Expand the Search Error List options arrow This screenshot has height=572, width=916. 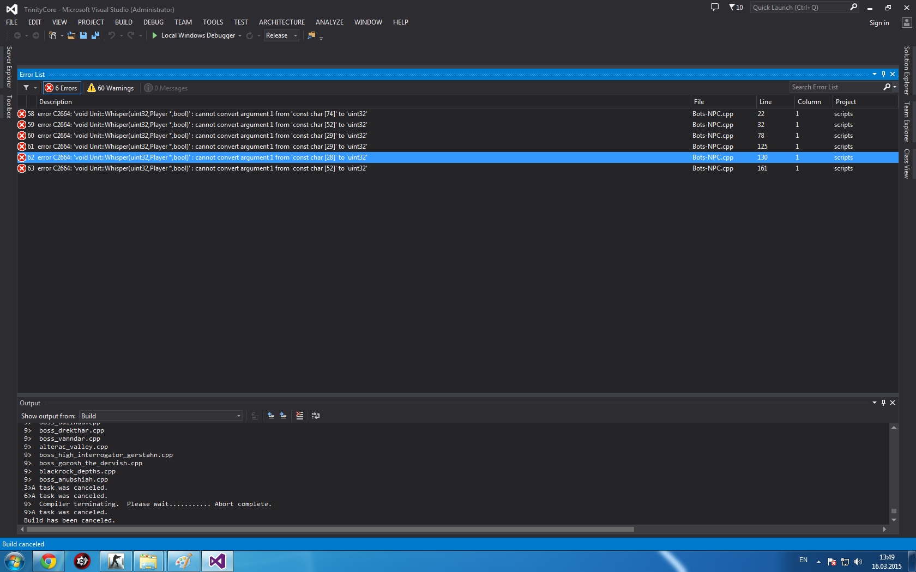pyautogui.click(x=895, y=87)
